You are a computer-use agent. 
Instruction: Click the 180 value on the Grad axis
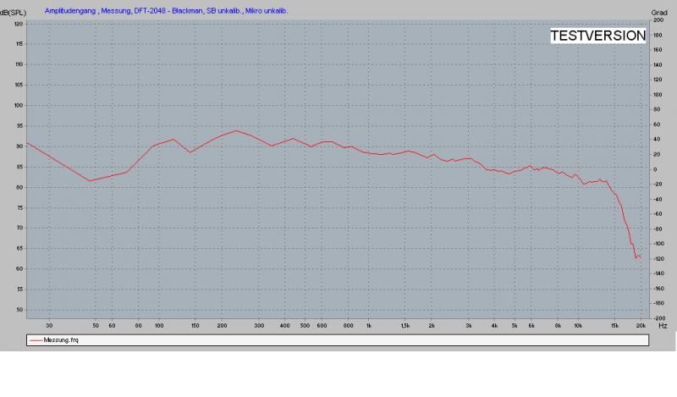[x=658, y=35]
